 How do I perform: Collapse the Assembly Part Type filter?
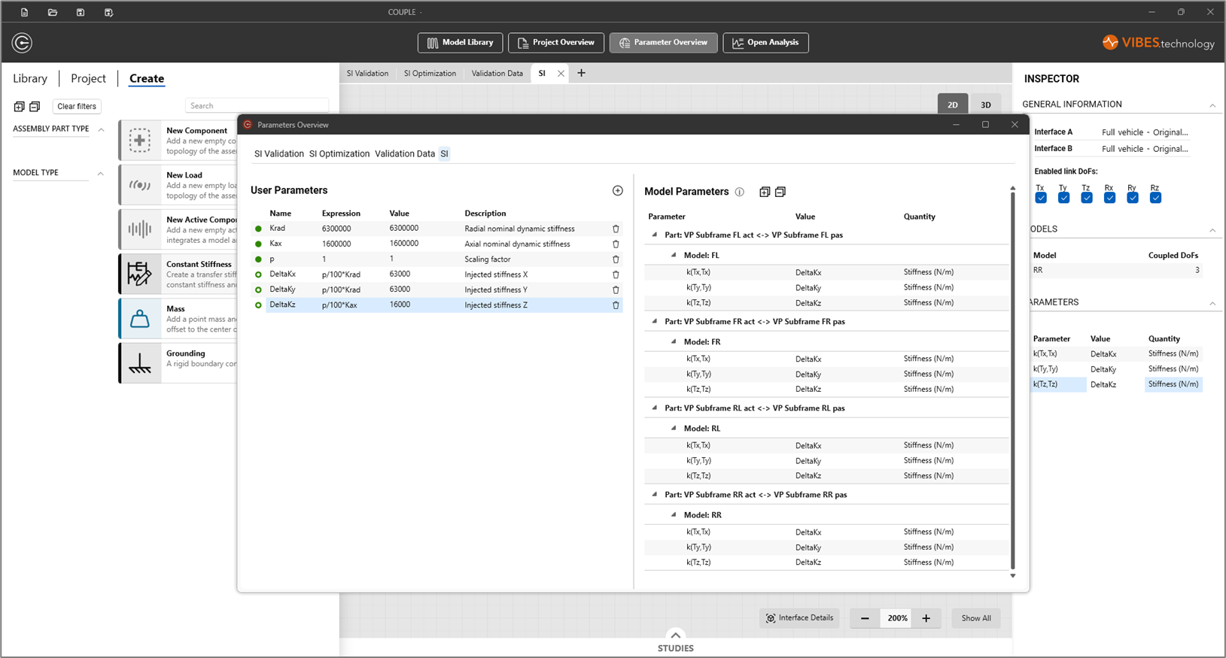click(x=101, y=129)
